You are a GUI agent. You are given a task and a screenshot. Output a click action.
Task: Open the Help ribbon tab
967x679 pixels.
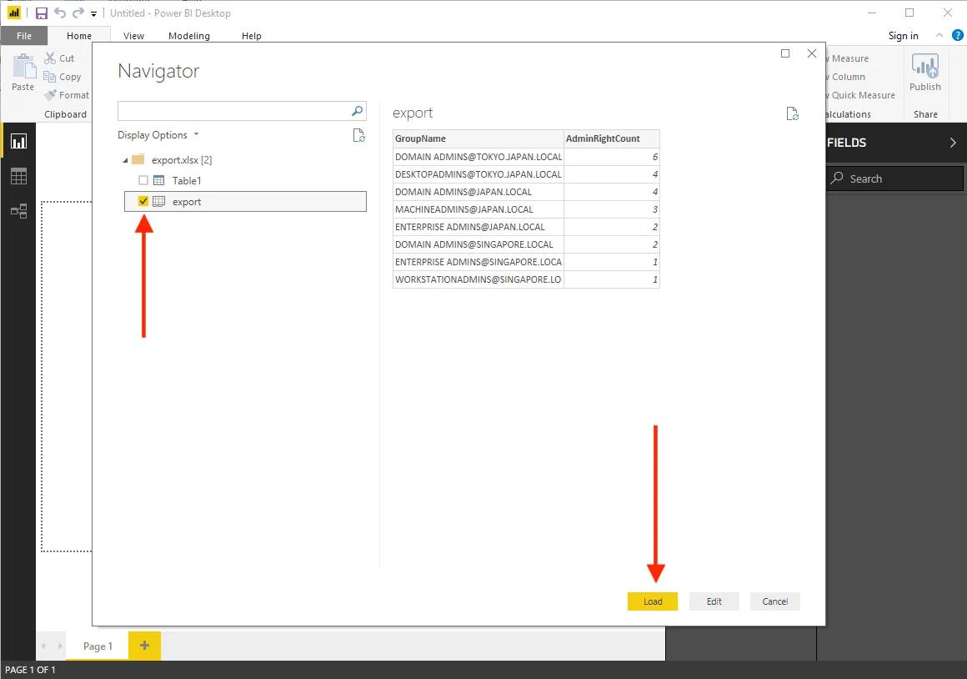point(251,36)
